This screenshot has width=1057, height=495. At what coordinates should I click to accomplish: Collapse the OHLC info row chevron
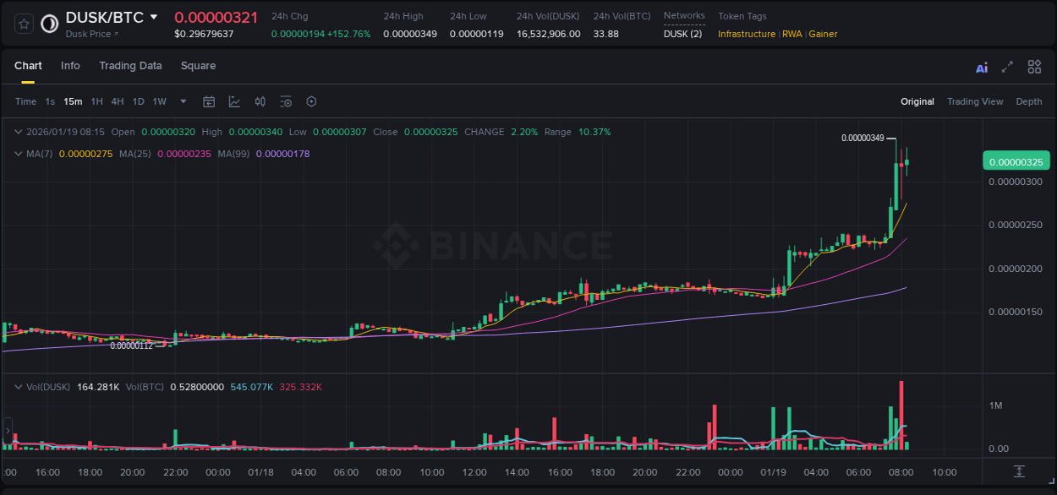click(x=19, y=132)
